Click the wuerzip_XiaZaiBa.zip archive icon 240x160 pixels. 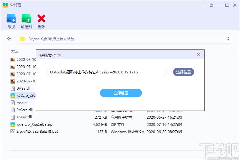tap(13, 124)
